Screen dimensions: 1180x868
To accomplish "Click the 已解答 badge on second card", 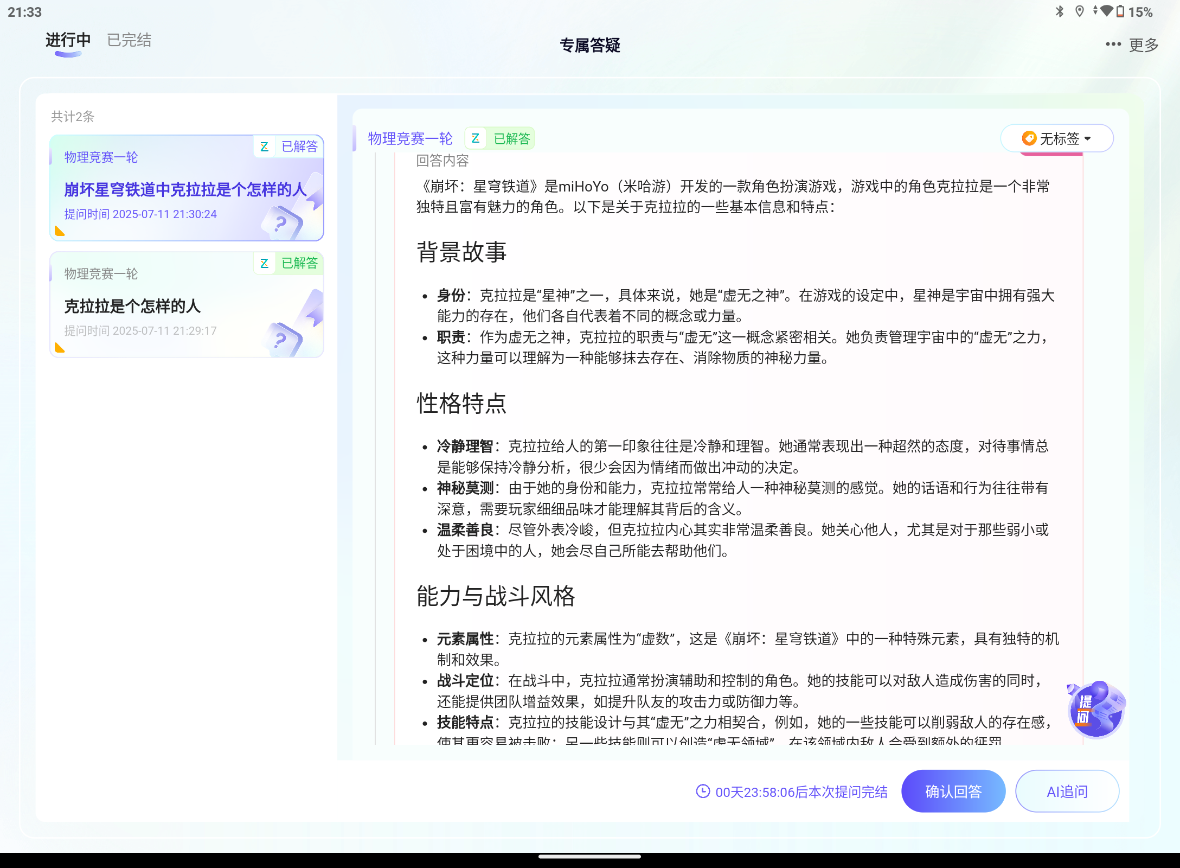I will pyautogui.click(x=300, y=263).
